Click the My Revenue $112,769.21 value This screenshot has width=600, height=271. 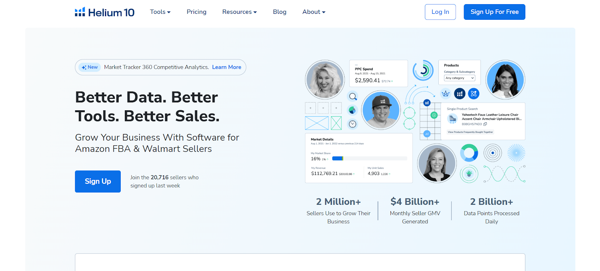(x=324, y=173)
